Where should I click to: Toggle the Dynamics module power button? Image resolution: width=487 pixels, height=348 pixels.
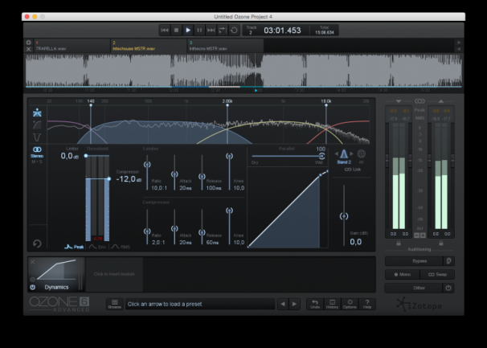33,286
